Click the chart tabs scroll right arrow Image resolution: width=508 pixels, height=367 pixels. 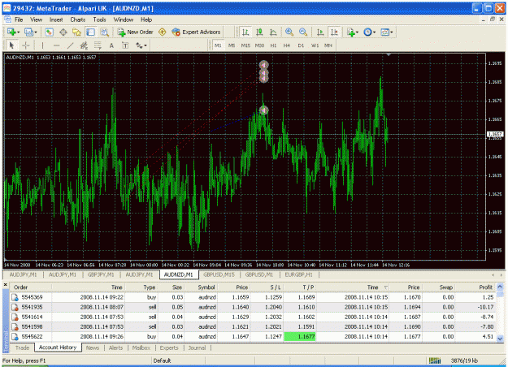(x=501, y=274)
